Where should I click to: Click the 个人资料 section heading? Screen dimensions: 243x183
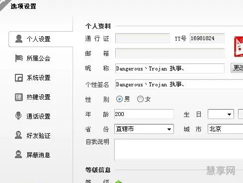tap(98, 26)
